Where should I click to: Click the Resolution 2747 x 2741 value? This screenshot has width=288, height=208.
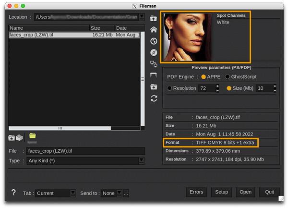click(x=230, y=159)
